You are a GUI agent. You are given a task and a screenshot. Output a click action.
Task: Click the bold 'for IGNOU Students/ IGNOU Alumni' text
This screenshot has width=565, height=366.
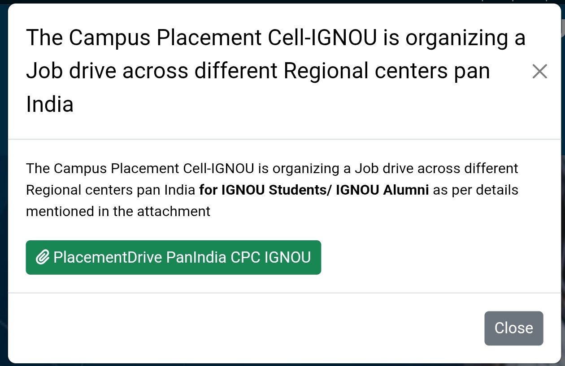314,190
